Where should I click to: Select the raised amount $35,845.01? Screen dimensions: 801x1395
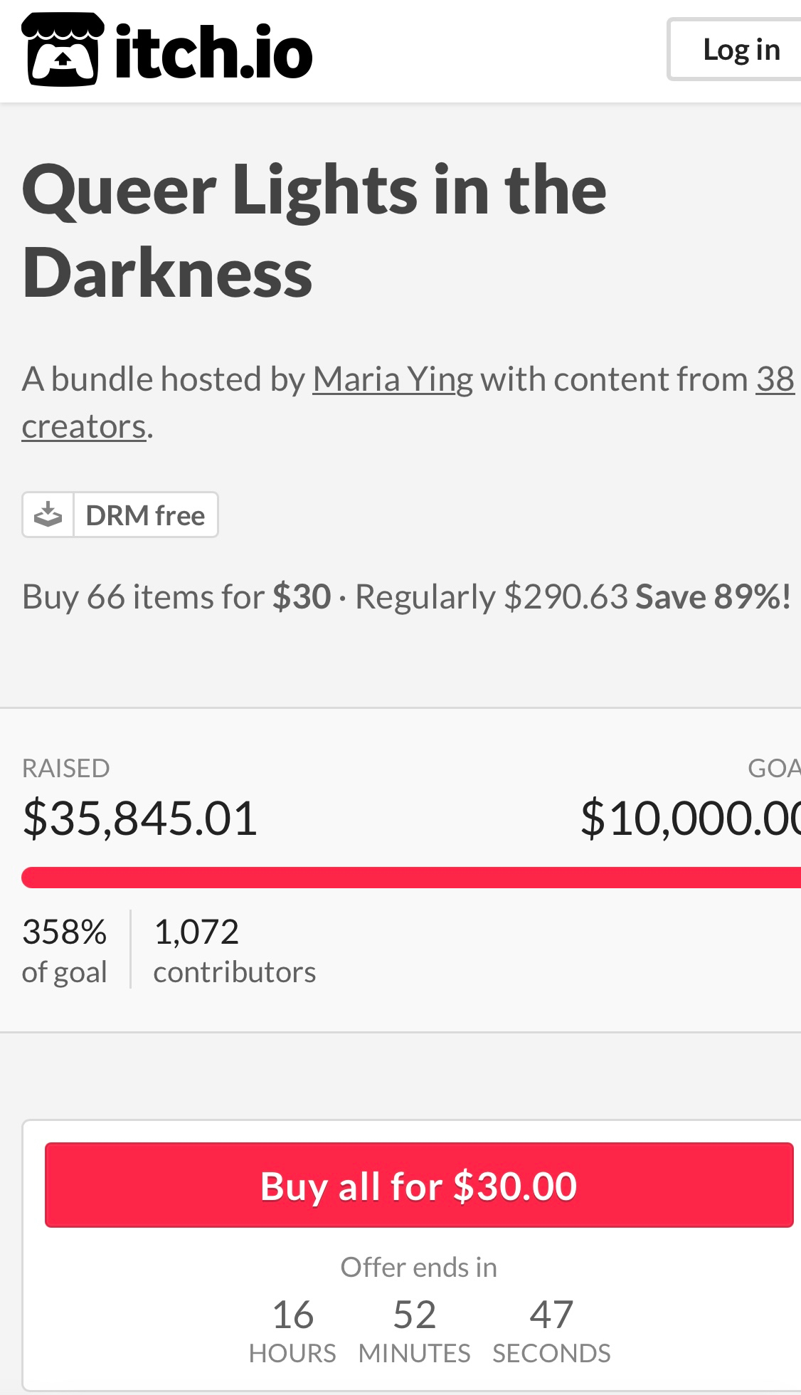coord(140,818)
